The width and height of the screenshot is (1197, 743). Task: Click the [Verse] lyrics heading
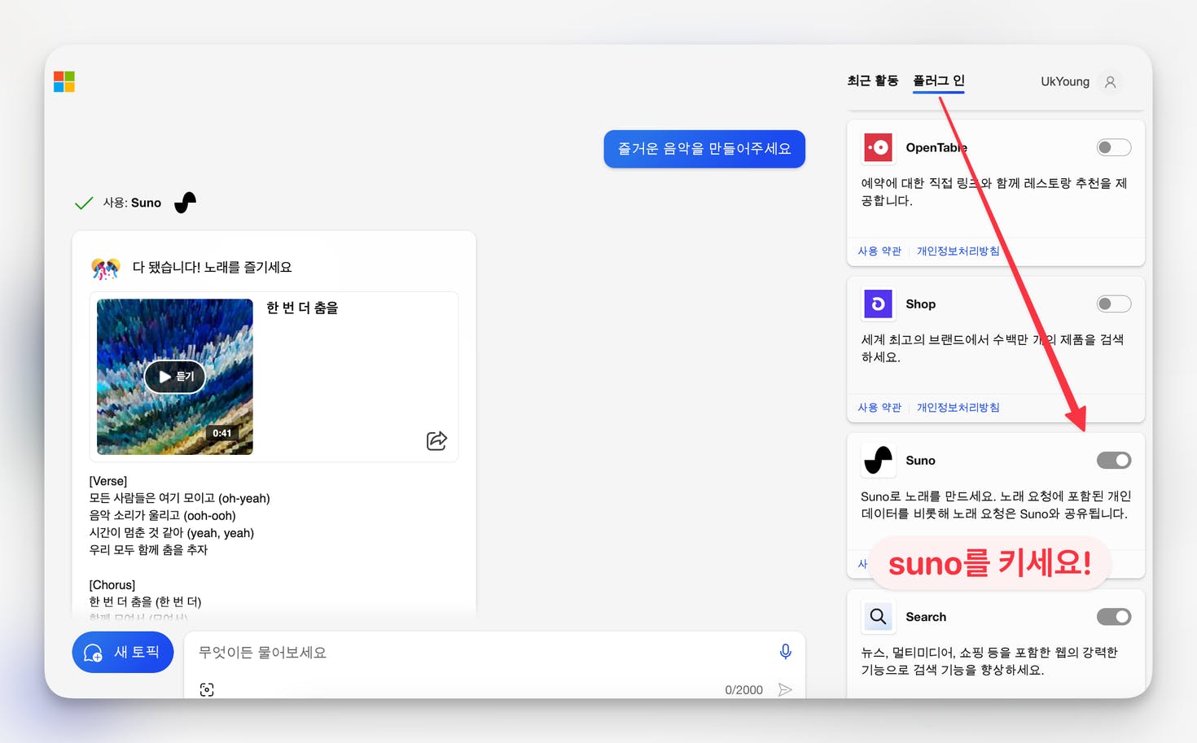pos(108,481)
